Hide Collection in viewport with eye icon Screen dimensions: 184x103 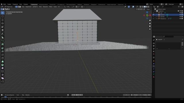pyautogui.click(x=180, y=11)
